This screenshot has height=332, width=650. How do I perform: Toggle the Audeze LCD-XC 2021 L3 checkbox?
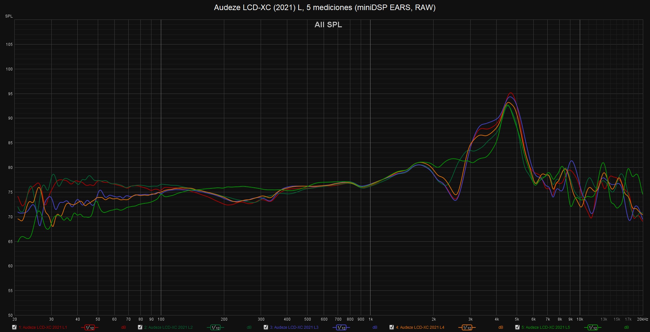point(266,327)
